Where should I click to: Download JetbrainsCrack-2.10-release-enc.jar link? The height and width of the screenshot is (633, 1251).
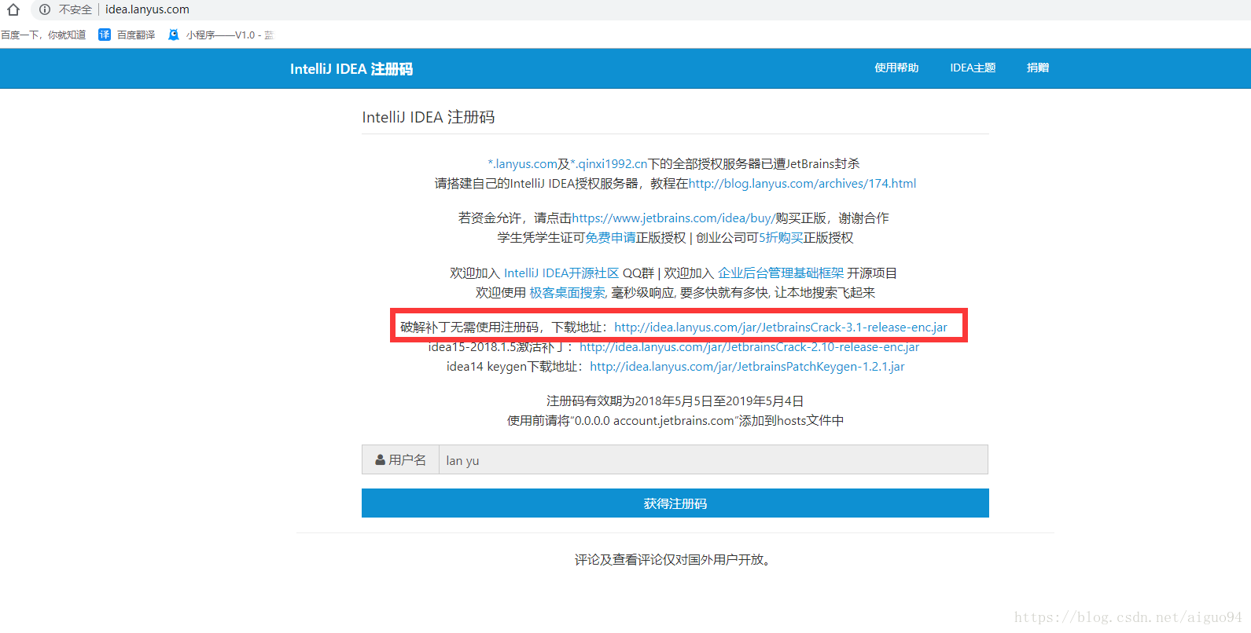[x=749, y=346]
